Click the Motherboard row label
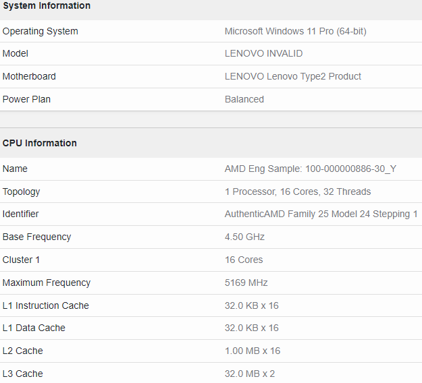 pos(29,76)
